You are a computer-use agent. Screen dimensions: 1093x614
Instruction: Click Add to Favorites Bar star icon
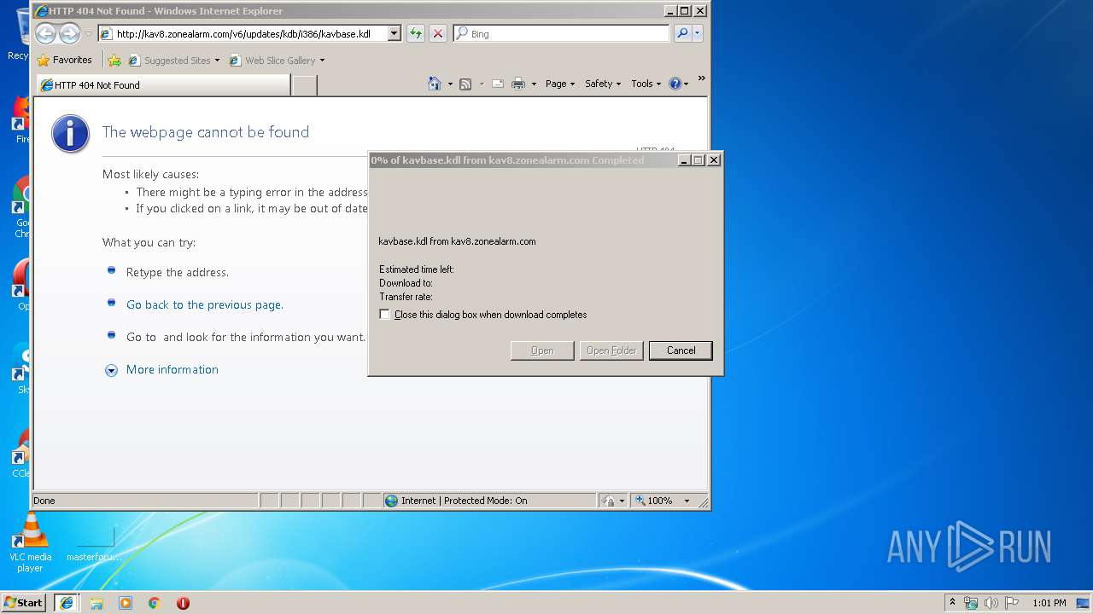click(114, 60)
